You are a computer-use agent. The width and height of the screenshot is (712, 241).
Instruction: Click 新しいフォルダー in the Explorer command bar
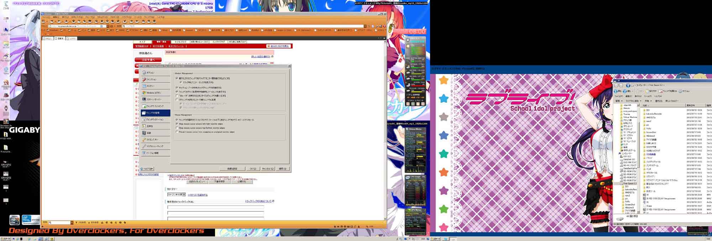coord(672,101)
